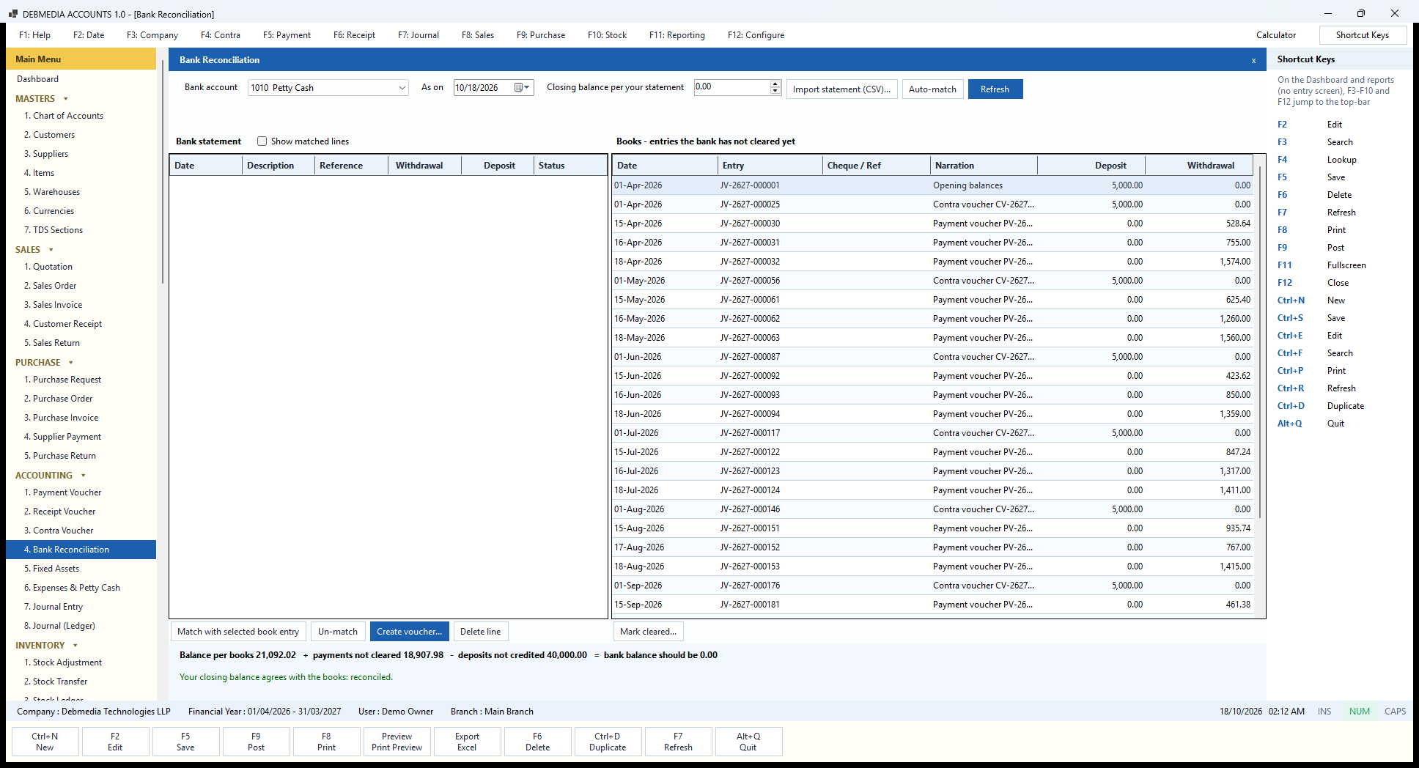Click bottom Print Preview button
Image resolution: width=1419 pixels, height=768 pixels.
point(397,742)
